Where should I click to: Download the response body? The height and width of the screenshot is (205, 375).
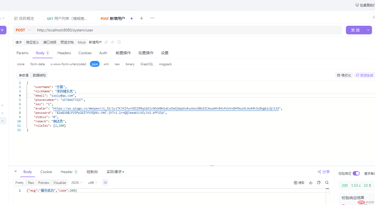pyautogui.click(x=311, y=182)
